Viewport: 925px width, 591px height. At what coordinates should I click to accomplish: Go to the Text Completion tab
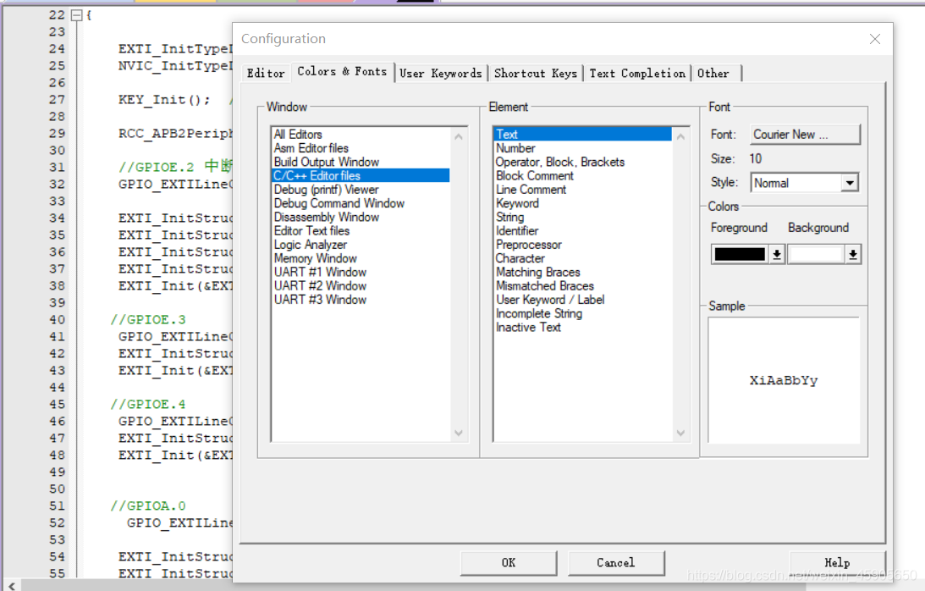point(637,73)
